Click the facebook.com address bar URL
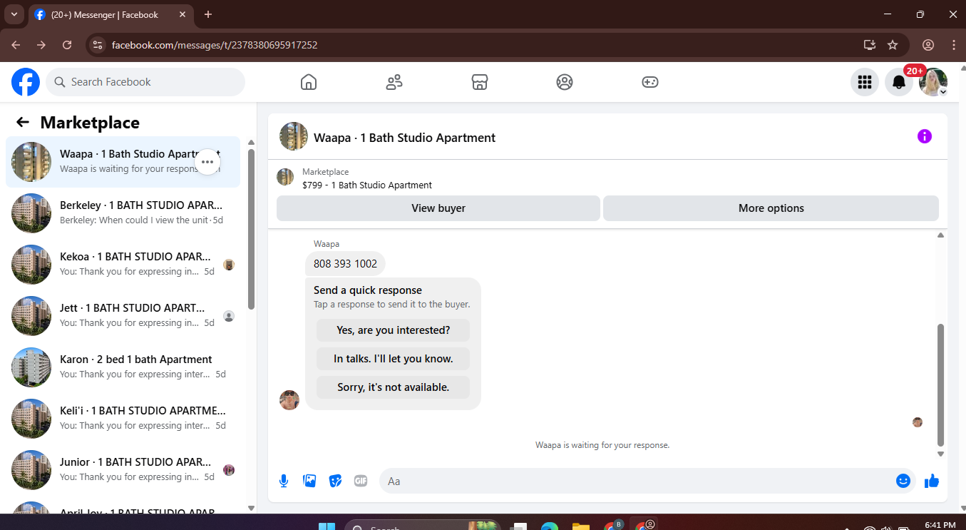Screen dimensions: 966x530 (215, 45)
